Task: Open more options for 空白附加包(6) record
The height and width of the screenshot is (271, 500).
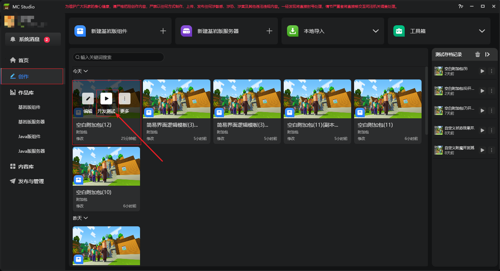Action: (492, 91)
